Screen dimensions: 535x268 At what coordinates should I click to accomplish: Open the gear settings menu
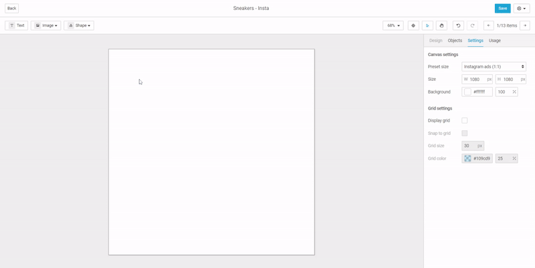click(521, 8)
